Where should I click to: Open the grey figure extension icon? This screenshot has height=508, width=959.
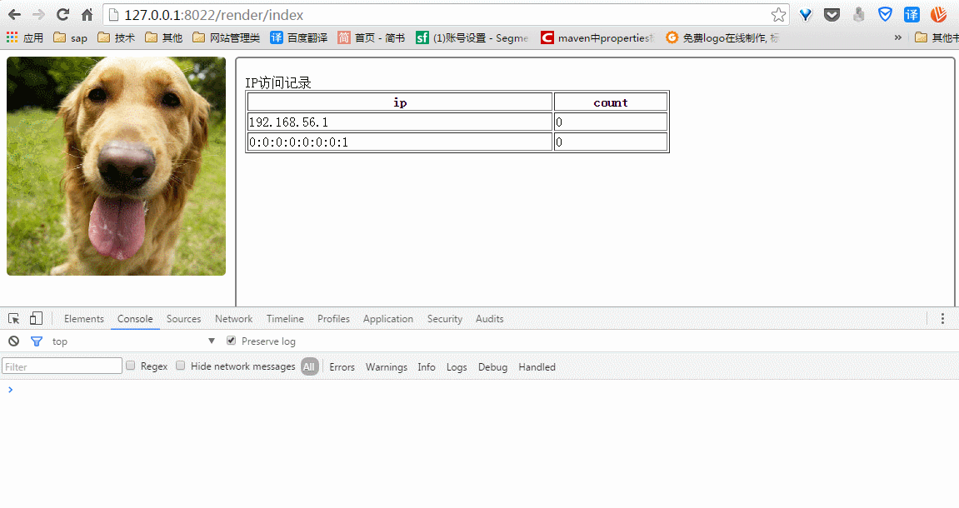[859, 15]
